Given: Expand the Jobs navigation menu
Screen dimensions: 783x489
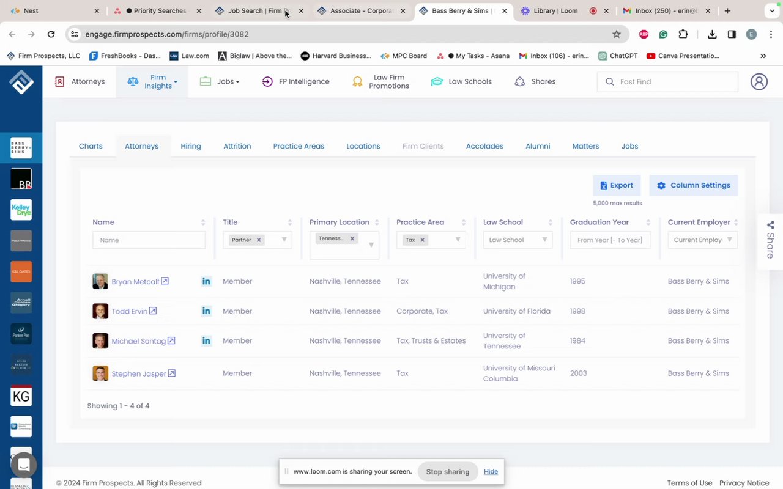Looking at the screenshot, I should pos(220,82).
